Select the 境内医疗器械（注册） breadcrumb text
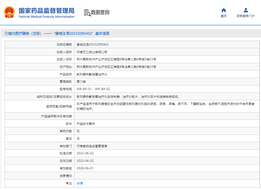261x189 pixels. (25, 33)
